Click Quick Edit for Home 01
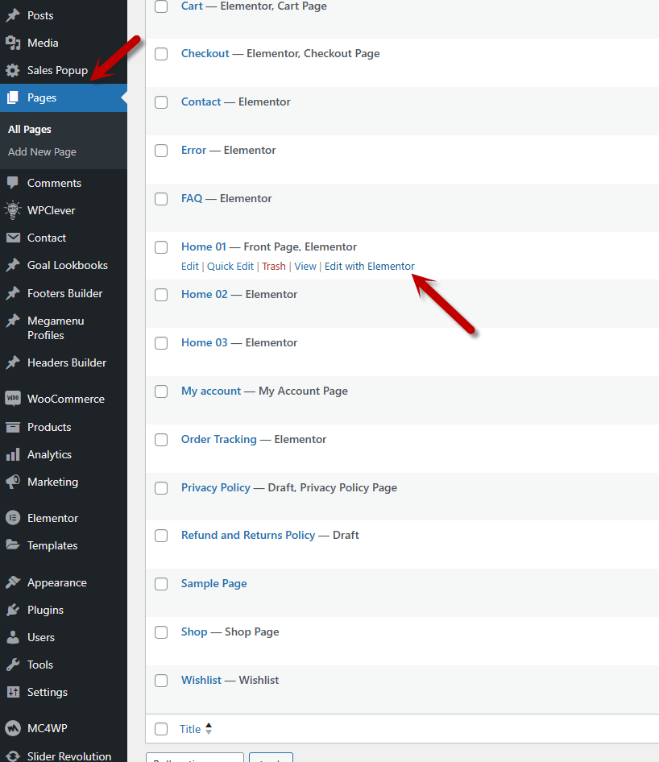This screenshot has width=659, height=762. coord(230,267)
